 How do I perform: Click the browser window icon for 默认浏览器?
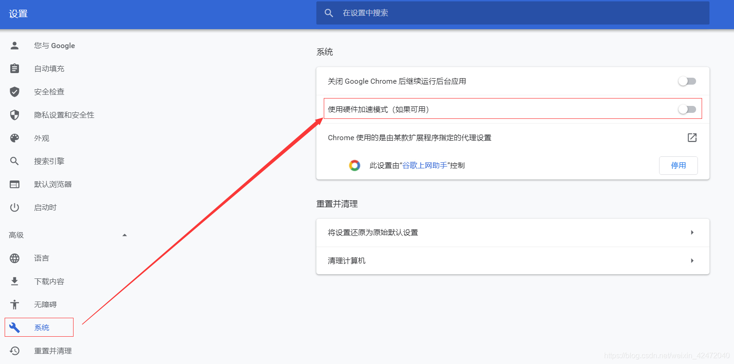[x=15, y=184]
